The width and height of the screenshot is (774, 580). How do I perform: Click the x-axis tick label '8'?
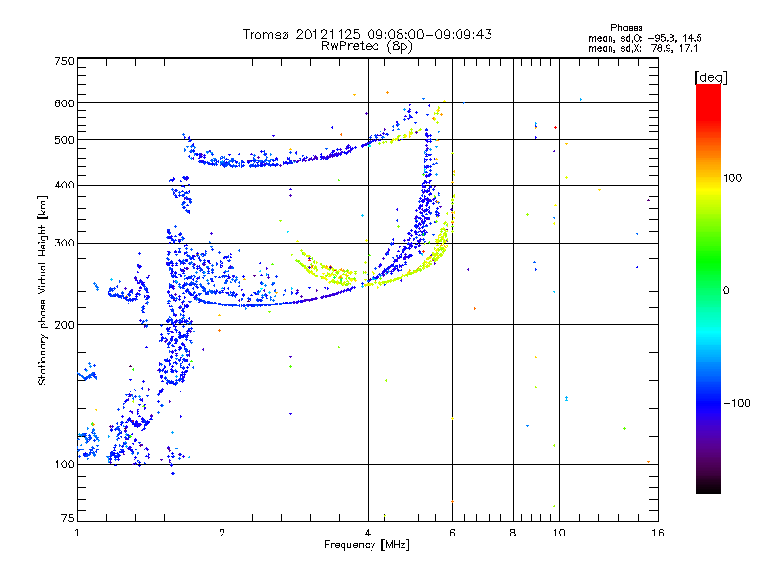[x=513, y=533]
